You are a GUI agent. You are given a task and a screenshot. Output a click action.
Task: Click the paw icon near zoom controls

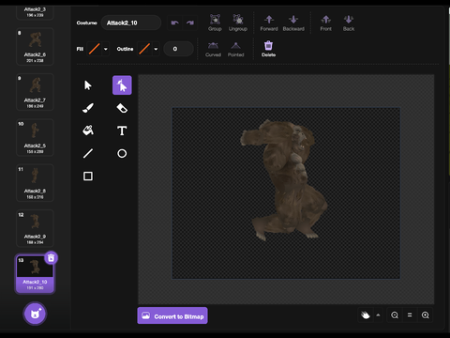(x=365, y=315)
